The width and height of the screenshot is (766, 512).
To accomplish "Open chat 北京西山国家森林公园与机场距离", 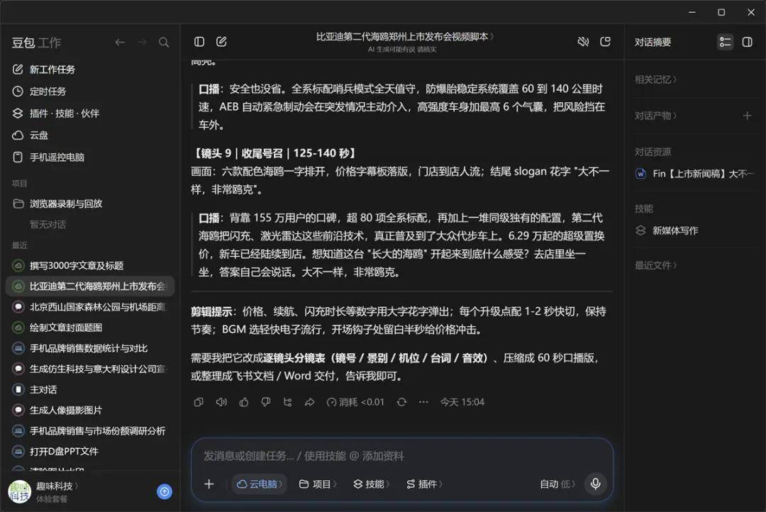I will (90, 307).
